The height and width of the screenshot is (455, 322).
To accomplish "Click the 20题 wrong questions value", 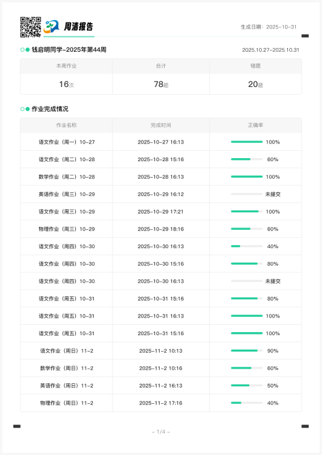I will pyautogui.click(x=255, y=84).
